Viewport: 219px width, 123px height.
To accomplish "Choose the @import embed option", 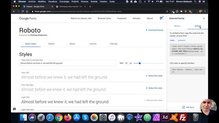I will pyautogui.click(x=182, y=40).
